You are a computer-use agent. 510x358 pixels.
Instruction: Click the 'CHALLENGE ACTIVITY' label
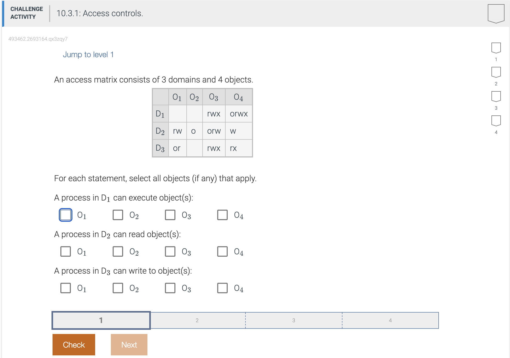(27, 13)
